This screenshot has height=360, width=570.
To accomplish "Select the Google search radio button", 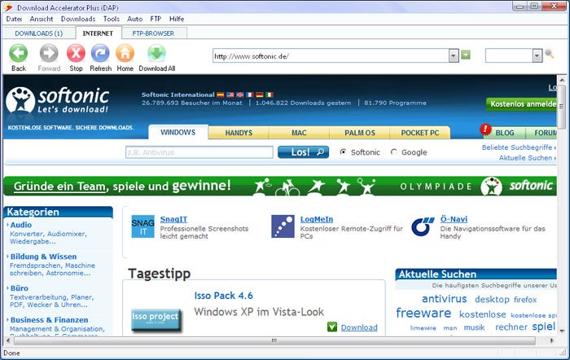I will [x=393, y=152].
